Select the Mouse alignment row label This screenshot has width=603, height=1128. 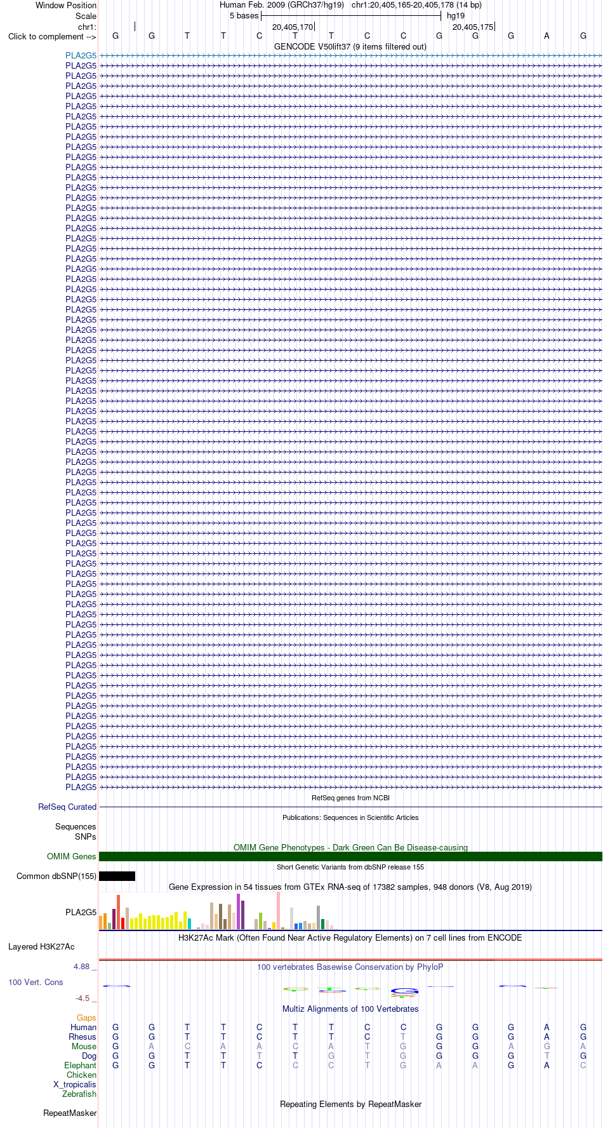tap(84, 1047)
